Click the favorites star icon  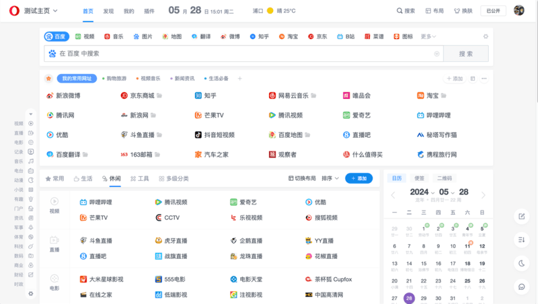coord(48,79)
